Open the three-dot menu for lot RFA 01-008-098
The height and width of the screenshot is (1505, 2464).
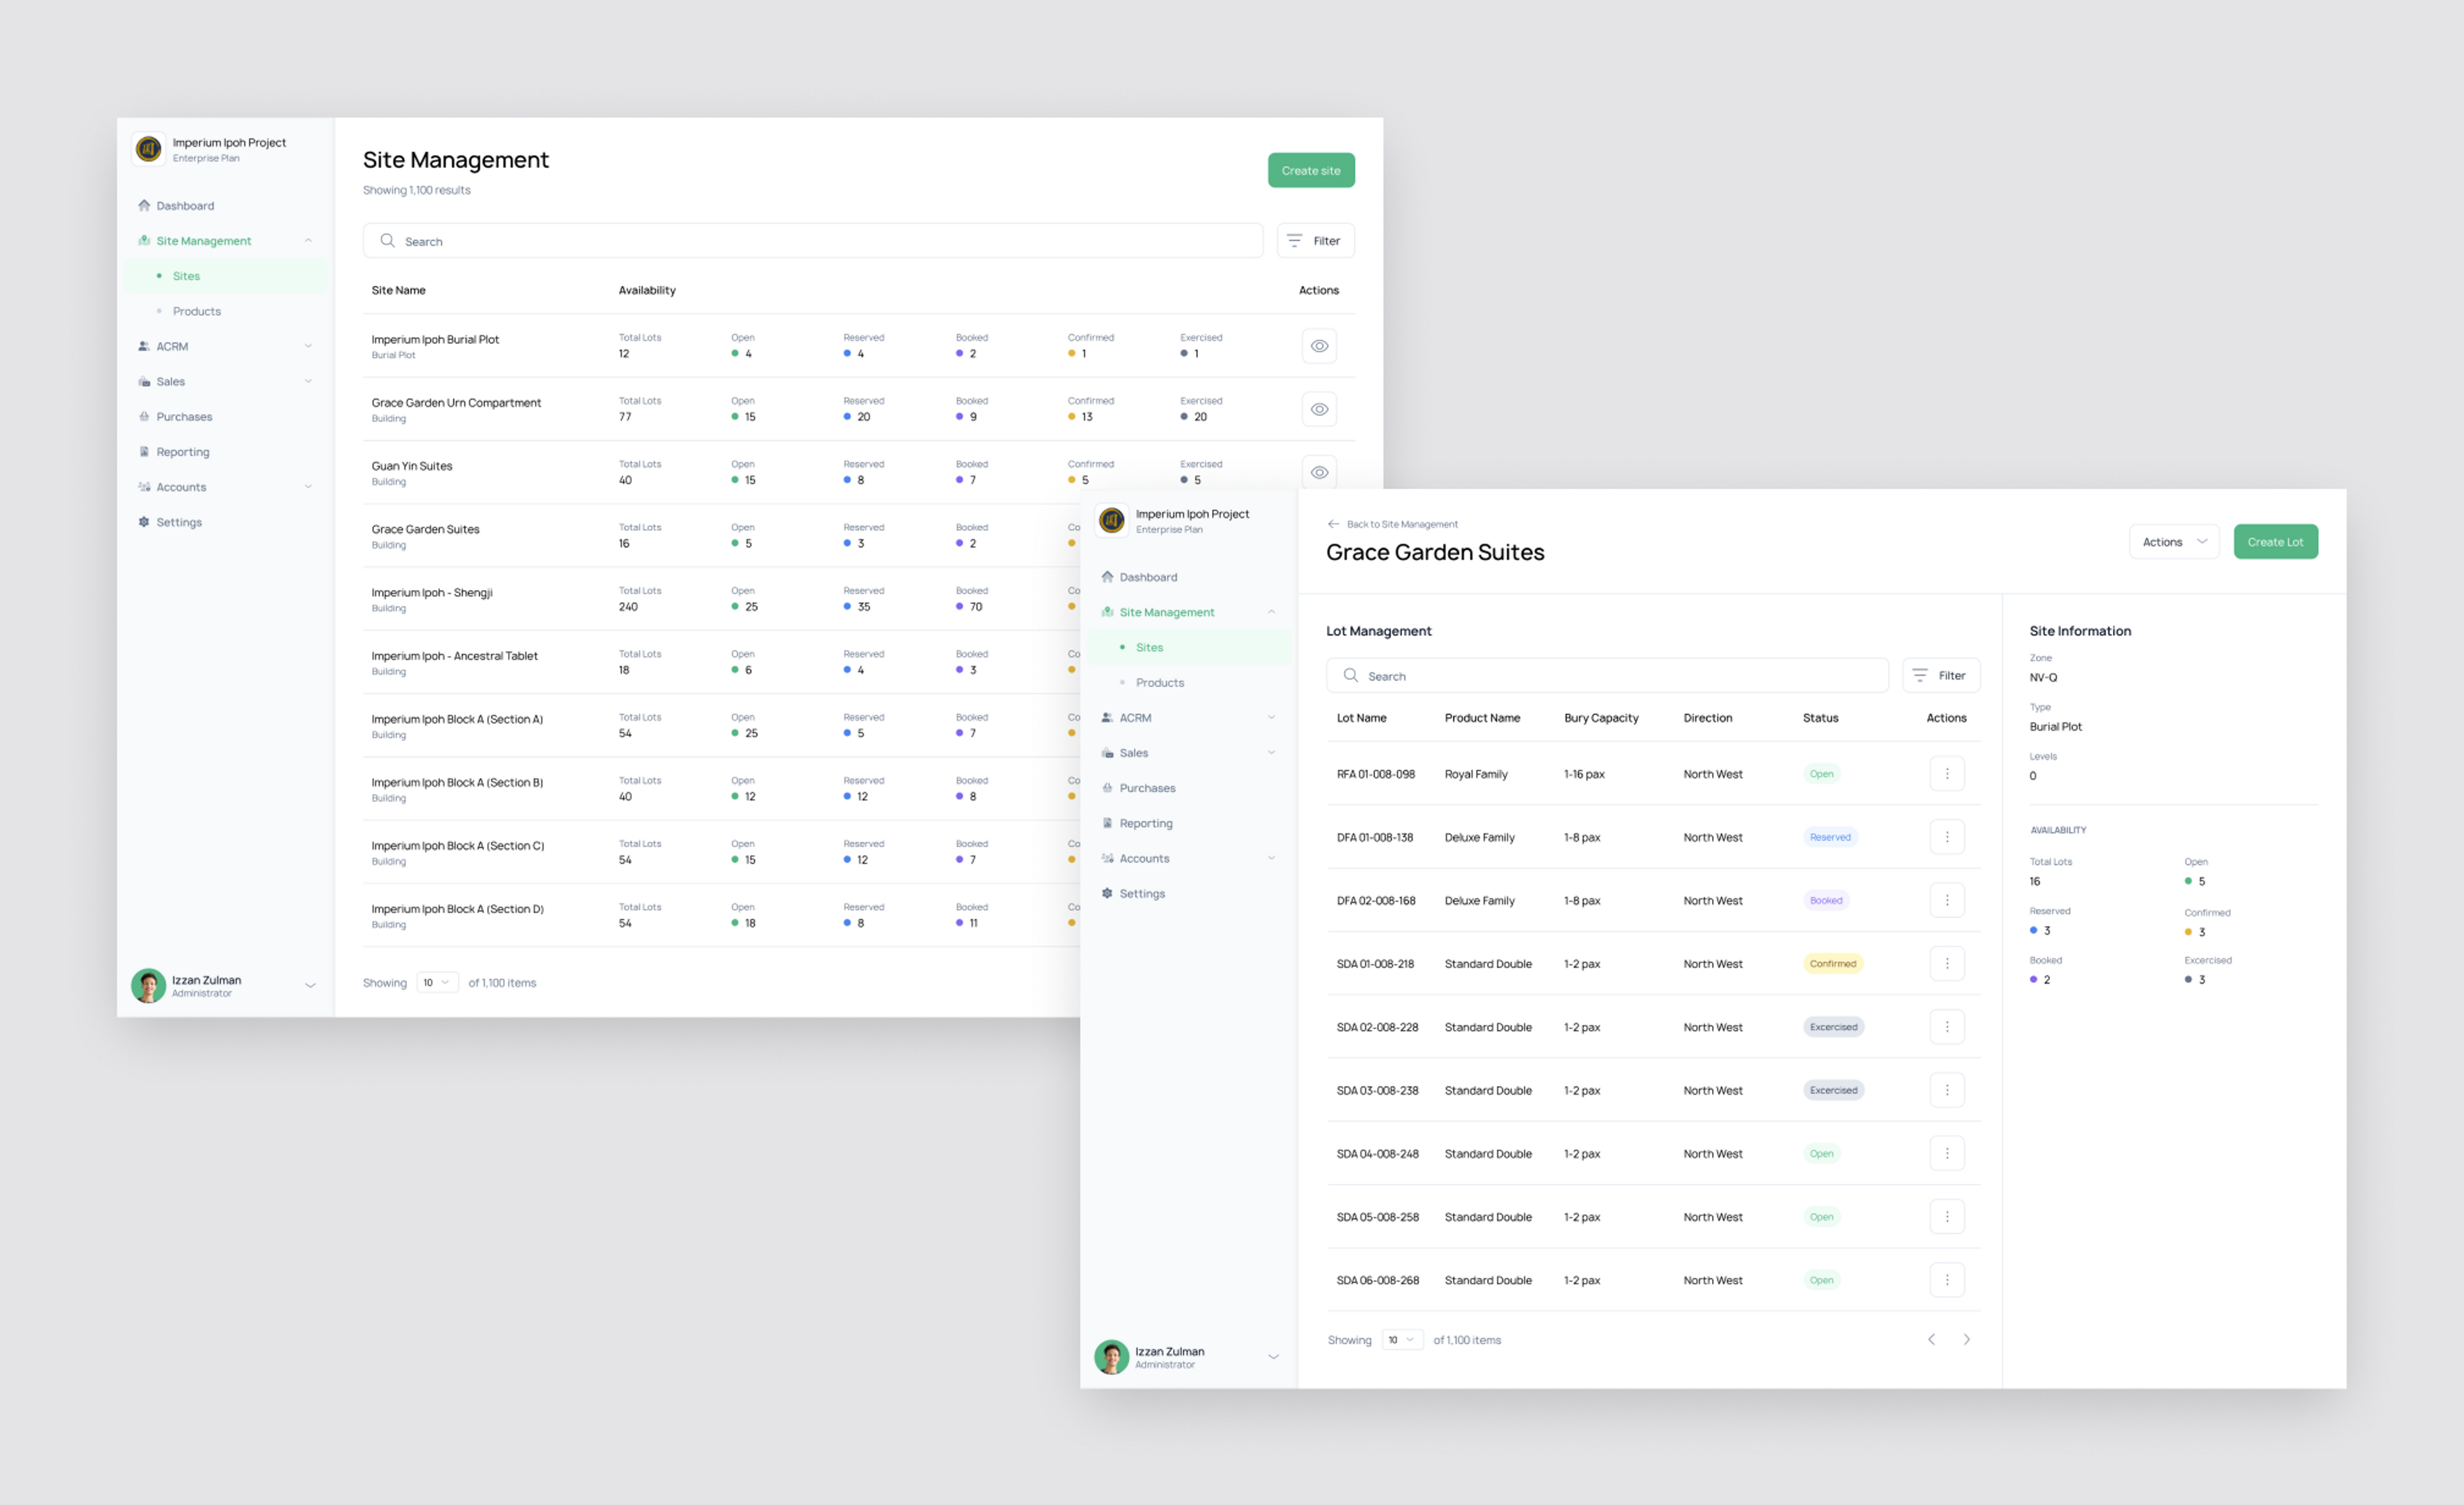point(1946,773)
